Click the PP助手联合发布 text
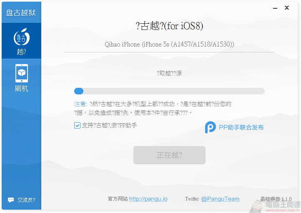301x213 pixels. pyautogui.click(x=241, y=127)
